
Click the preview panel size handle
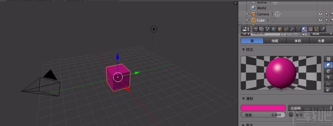click(281, 92)
